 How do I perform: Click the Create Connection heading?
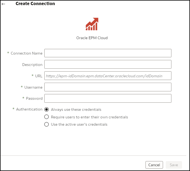click(35, 4)
